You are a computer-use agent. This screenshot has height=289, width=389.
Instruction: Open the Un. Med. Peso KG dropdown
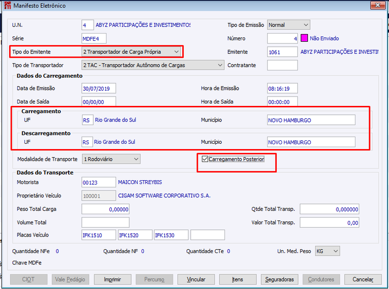click(x=327, y=251)
